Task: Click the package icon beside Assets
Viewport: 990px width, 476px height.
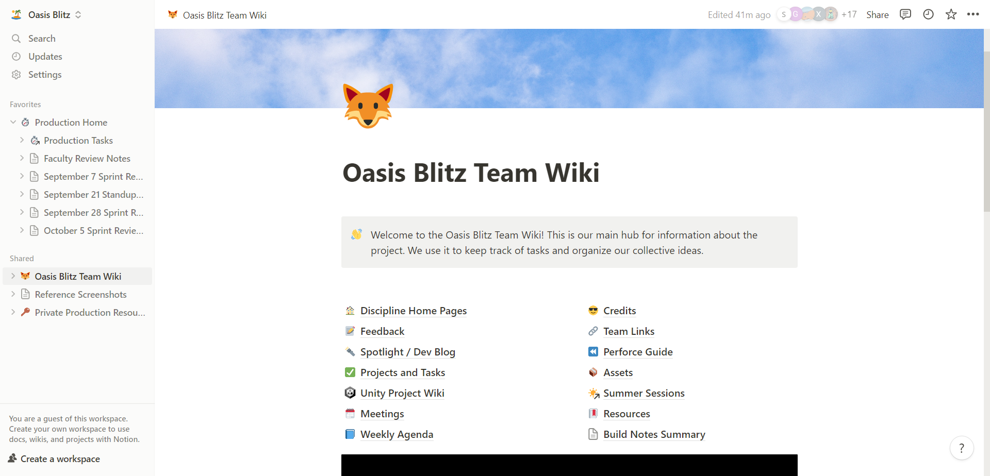Action: [593, 372]
